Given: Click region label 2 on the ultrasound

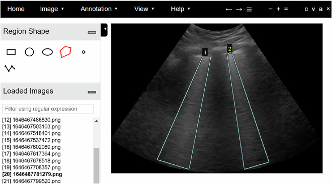Looking at the screenshot, I should click(229, 49).
